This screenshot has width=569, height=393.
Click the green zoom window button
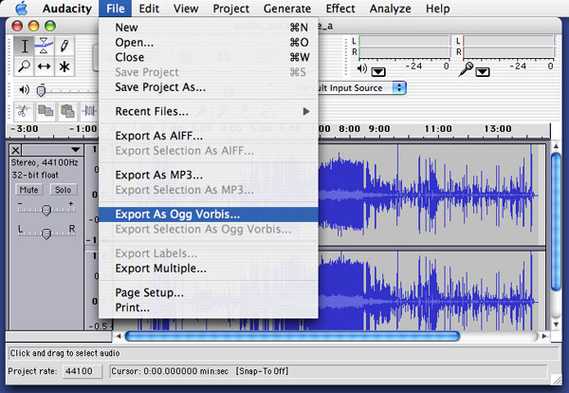click(50, 26)
